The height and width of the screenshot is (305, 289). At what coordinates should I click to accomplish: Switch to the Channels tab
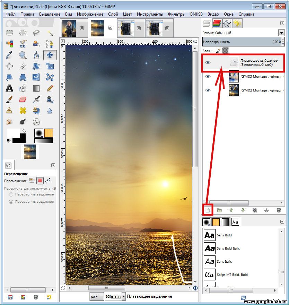point(217,23)
